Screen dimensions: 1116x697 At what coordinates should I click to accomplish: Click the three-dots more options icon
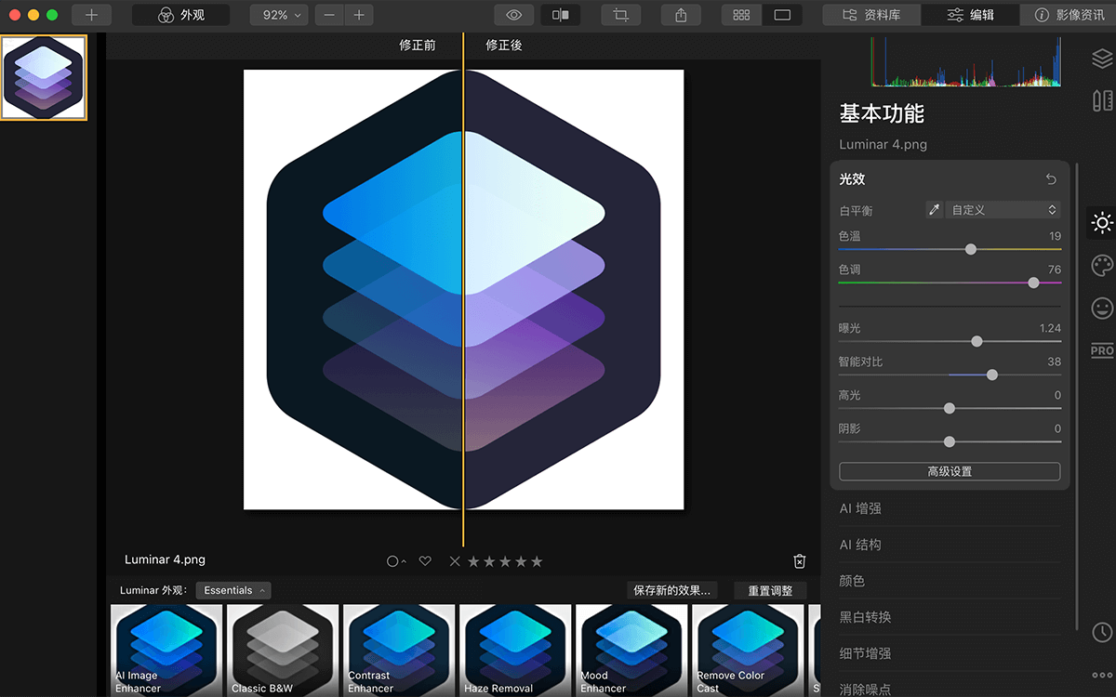tap(1102, 675)
